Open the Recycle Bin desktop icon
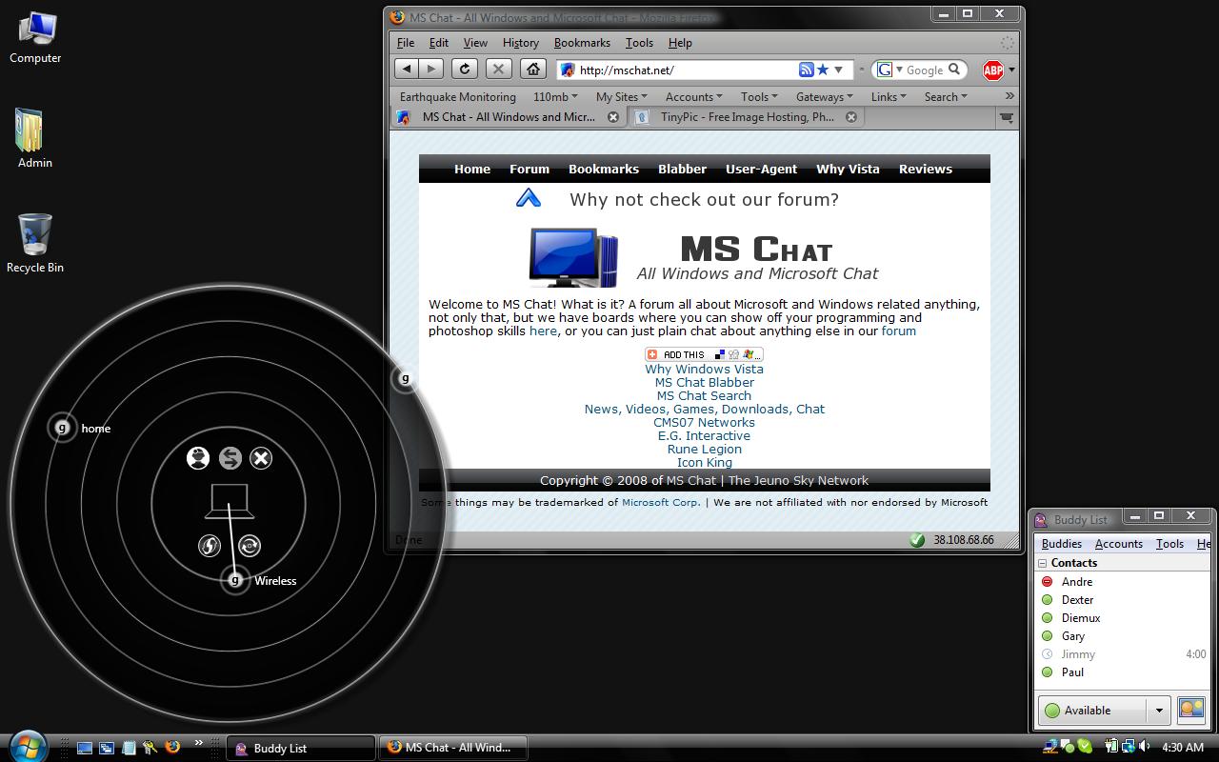 pos(35,244)
